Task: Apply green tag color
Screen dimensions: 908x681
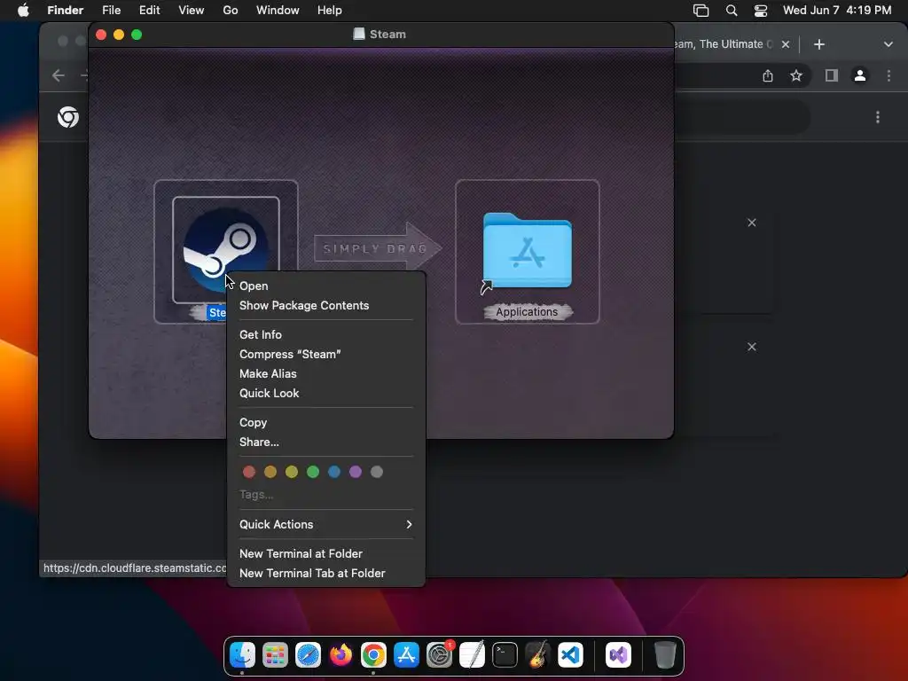Action: coord(313,472)
